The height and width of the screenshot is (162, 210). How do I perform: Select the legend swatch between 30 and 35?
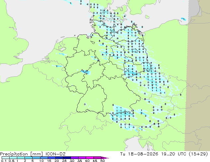click(75, 158)
